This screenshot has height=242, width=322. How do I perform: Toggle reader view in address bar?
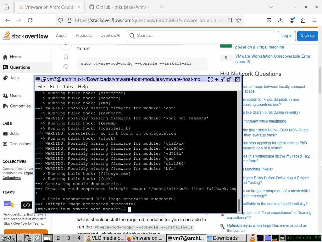230,20
